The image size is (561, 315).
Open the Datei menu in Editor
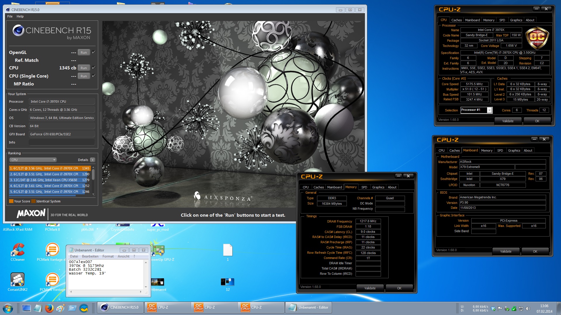pos(74,256)
